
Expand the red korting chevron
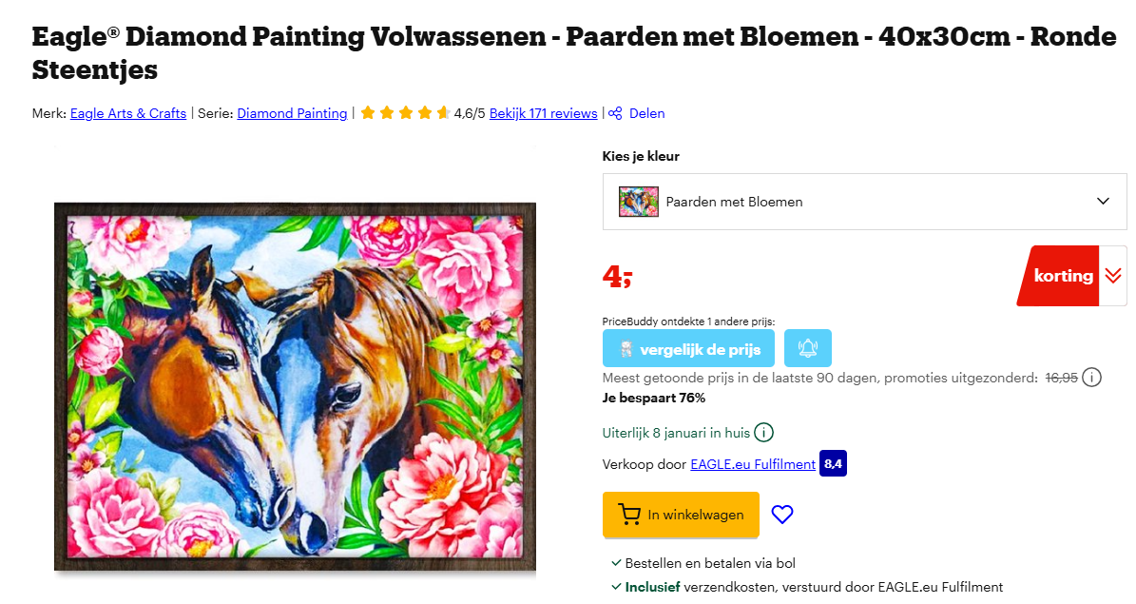point(1112,275)
